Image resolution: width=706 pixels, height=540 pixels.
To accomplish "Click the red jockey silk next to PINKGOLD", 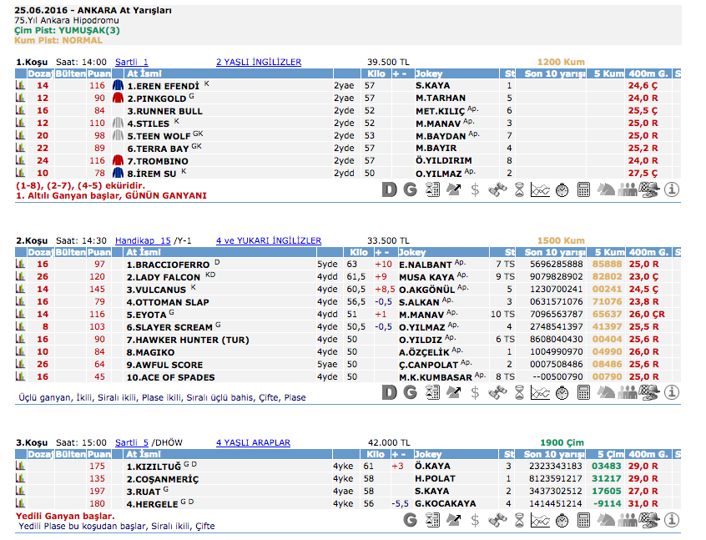I will pyautogui.click(x=117, y=98).
